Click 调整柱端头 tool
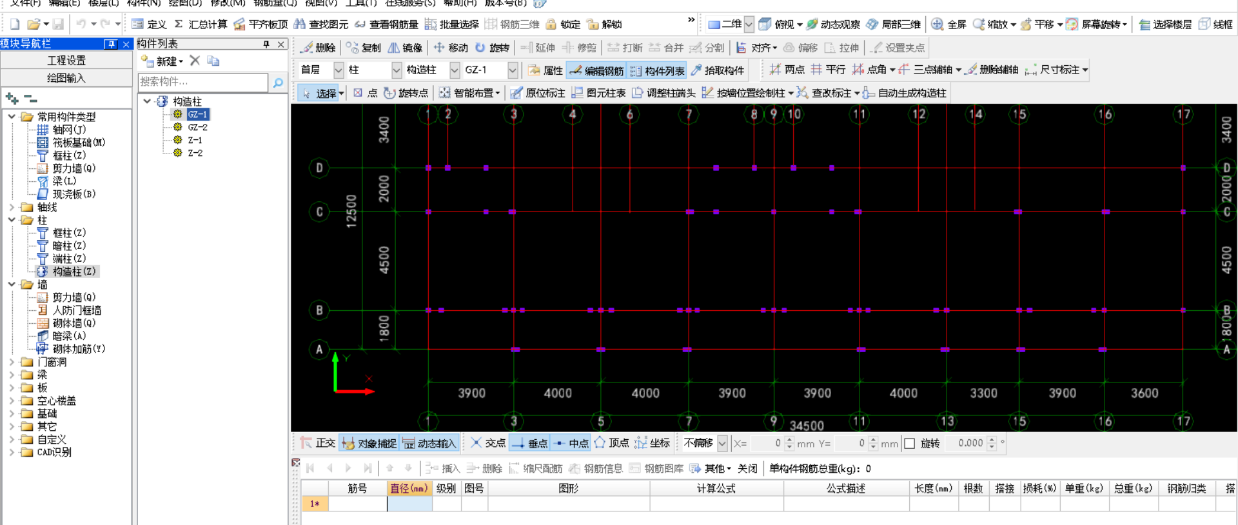Screen dimensions: 1238x525 pos(663,93)
